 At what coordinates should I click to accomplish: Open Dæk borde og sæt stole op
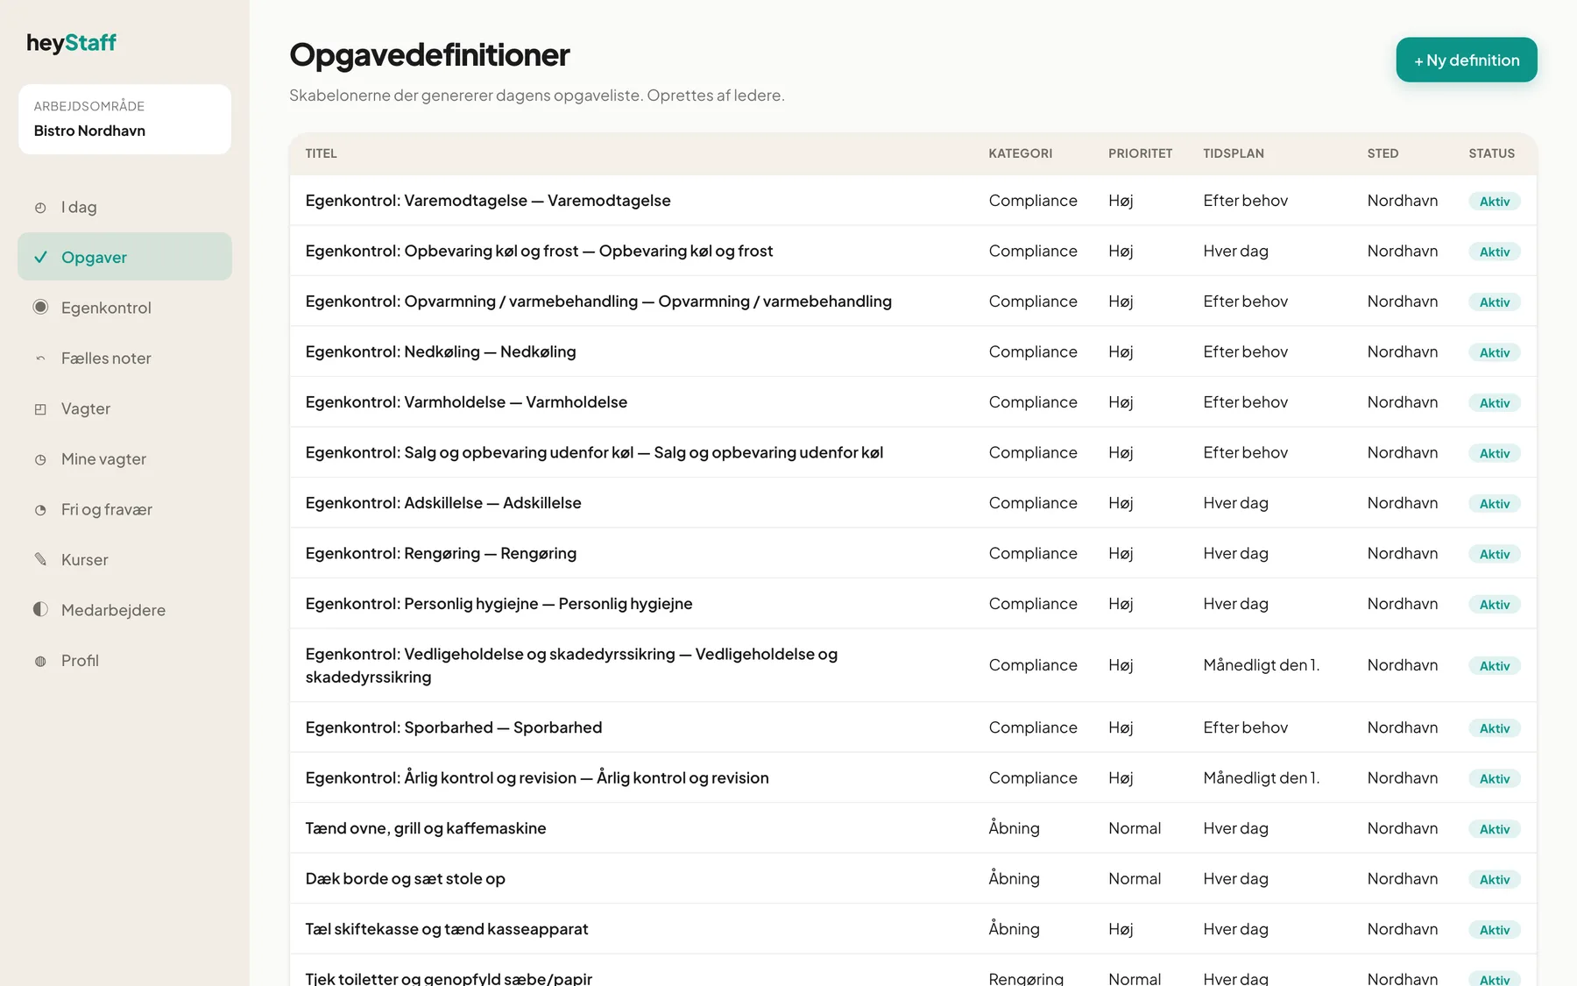[x=405, y=878]
